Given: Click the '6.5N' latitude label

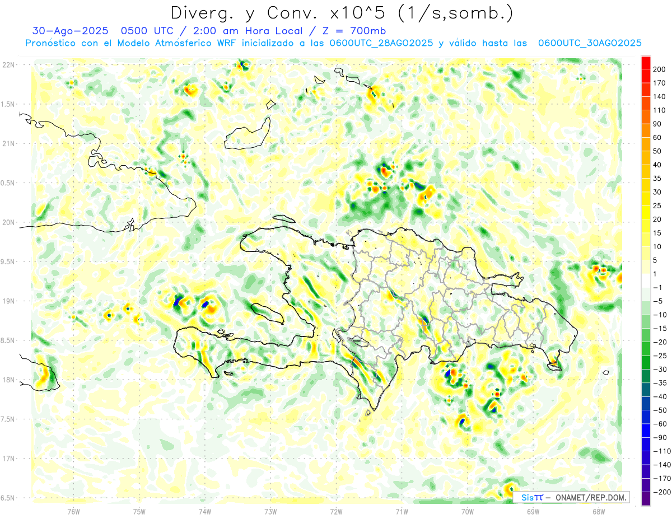Looking at the screenshot, I should (x=8, y=498).
